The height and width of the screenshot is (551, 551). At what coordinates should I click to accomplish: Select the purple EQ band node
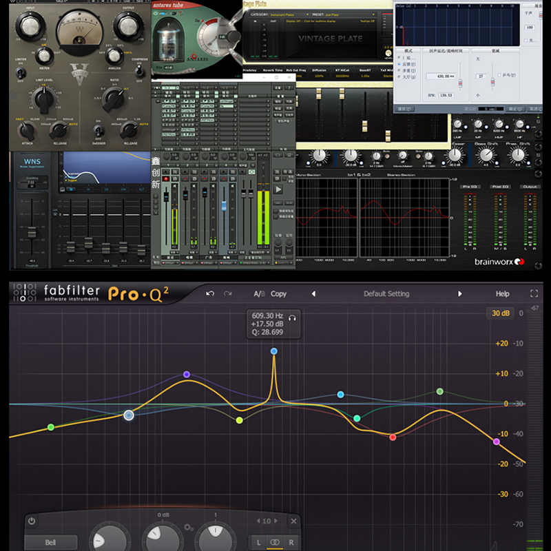187,374
